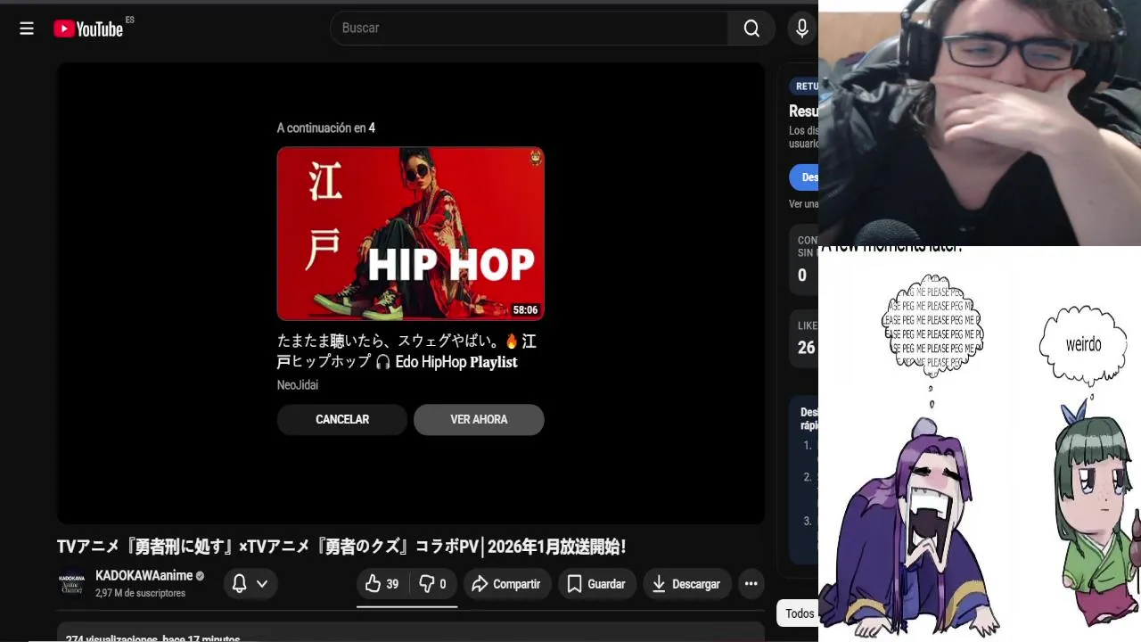Click the 2,97 M de suscriptores text
Screen dimensions: 1141x642
click(140, 593)
